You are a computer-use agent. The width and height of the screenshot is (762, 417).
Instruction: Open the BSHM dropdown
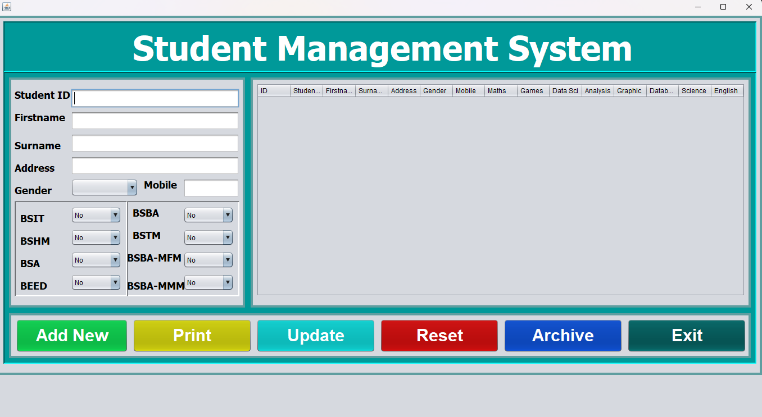96,238
